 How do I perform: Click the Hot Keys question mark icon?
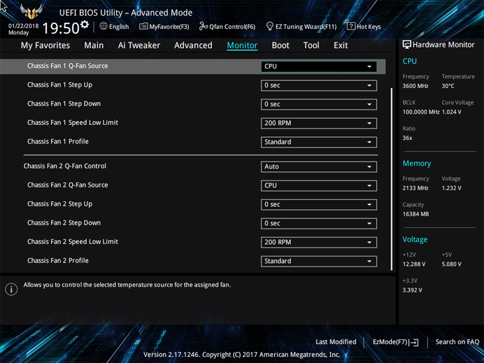(351, 26)
